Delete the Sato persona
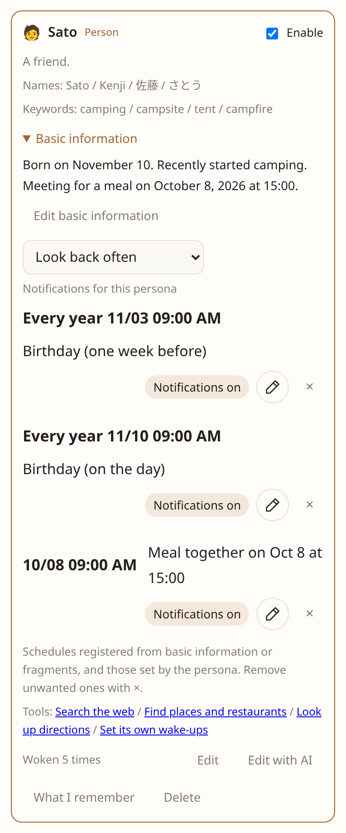The image size is (346, 833). pyautogui.click(x=182, y=798)
